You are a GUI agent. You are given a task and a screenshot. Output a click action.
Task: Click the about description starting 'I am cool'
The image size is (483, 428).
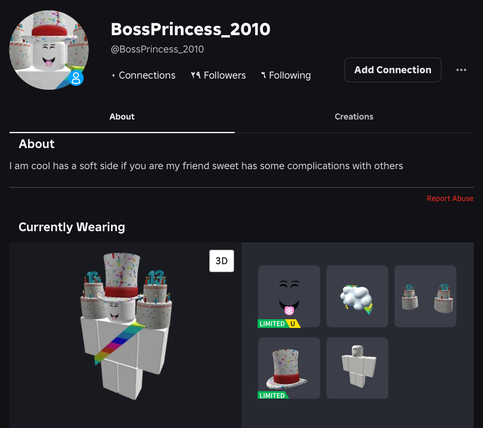click(x=206, y=166)
